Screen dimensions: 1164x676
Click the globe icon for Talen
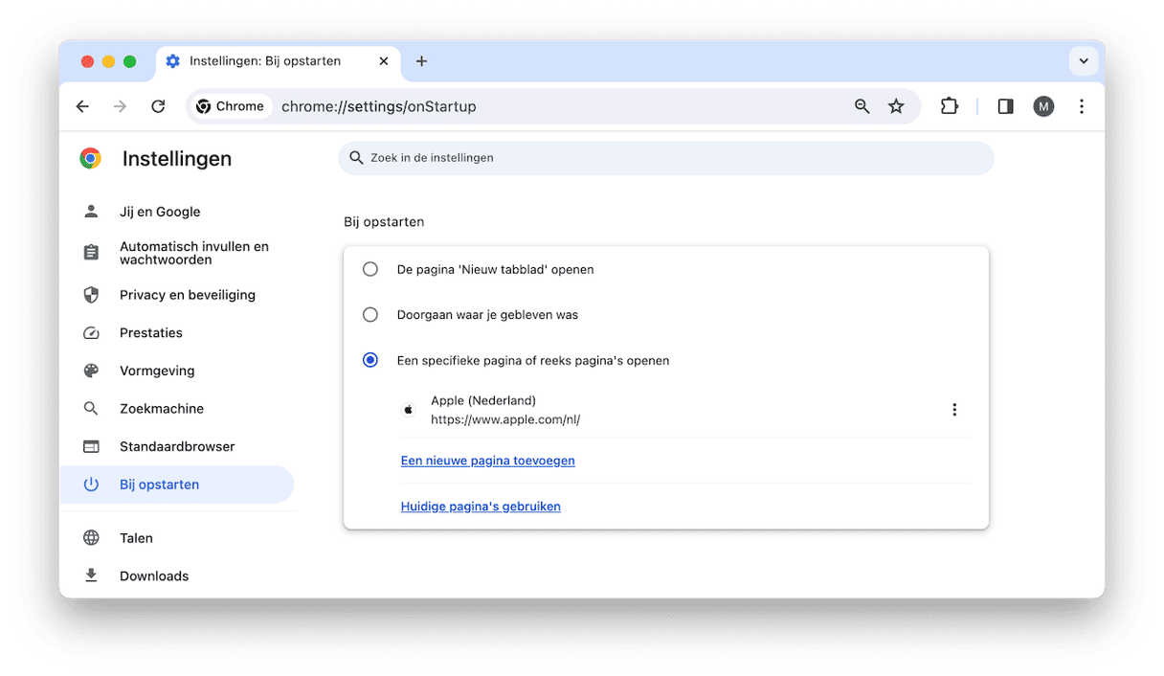click(91, 538)
